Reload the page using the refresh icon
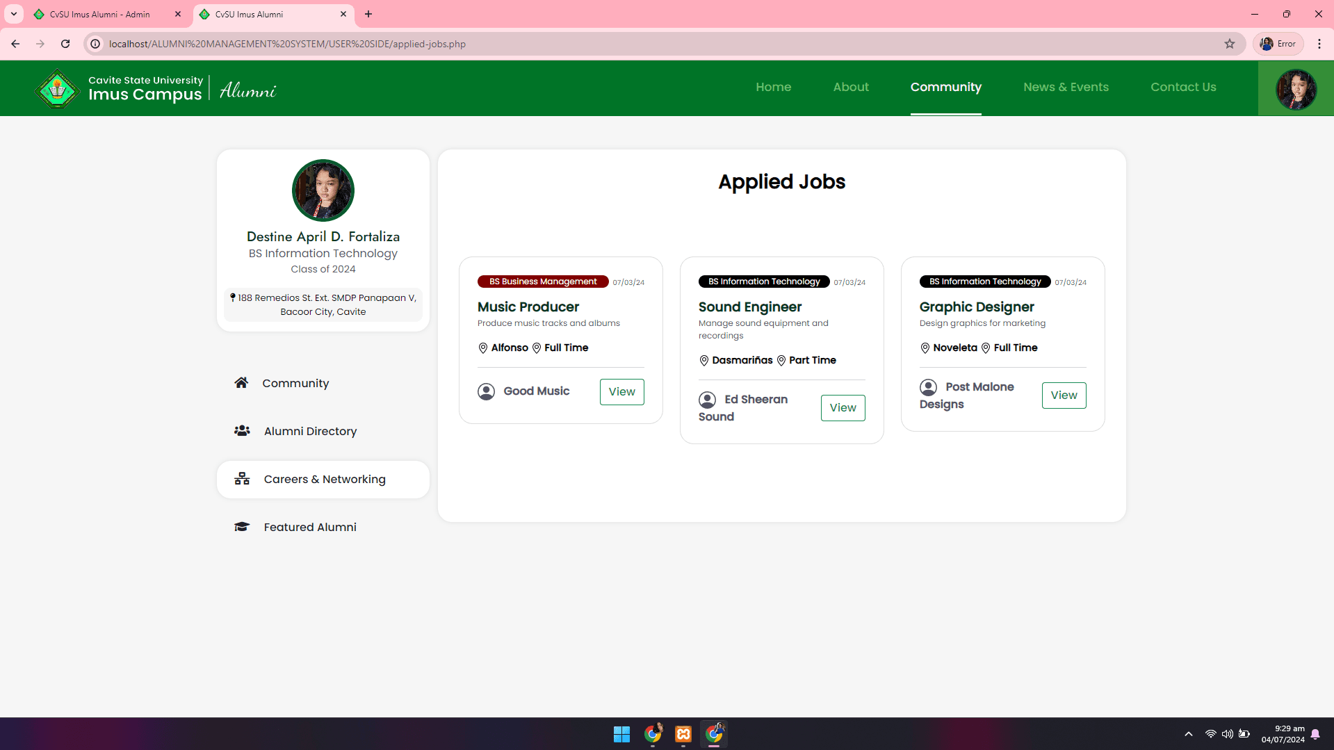 click(x=65, y=44)
